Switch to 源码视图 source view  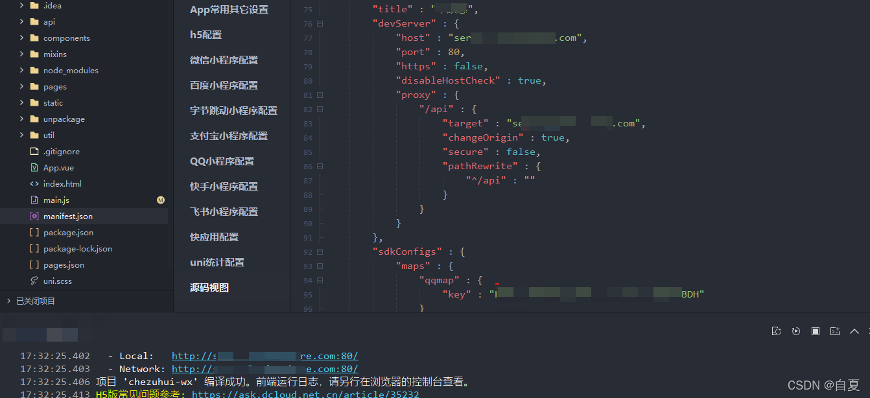209,288
